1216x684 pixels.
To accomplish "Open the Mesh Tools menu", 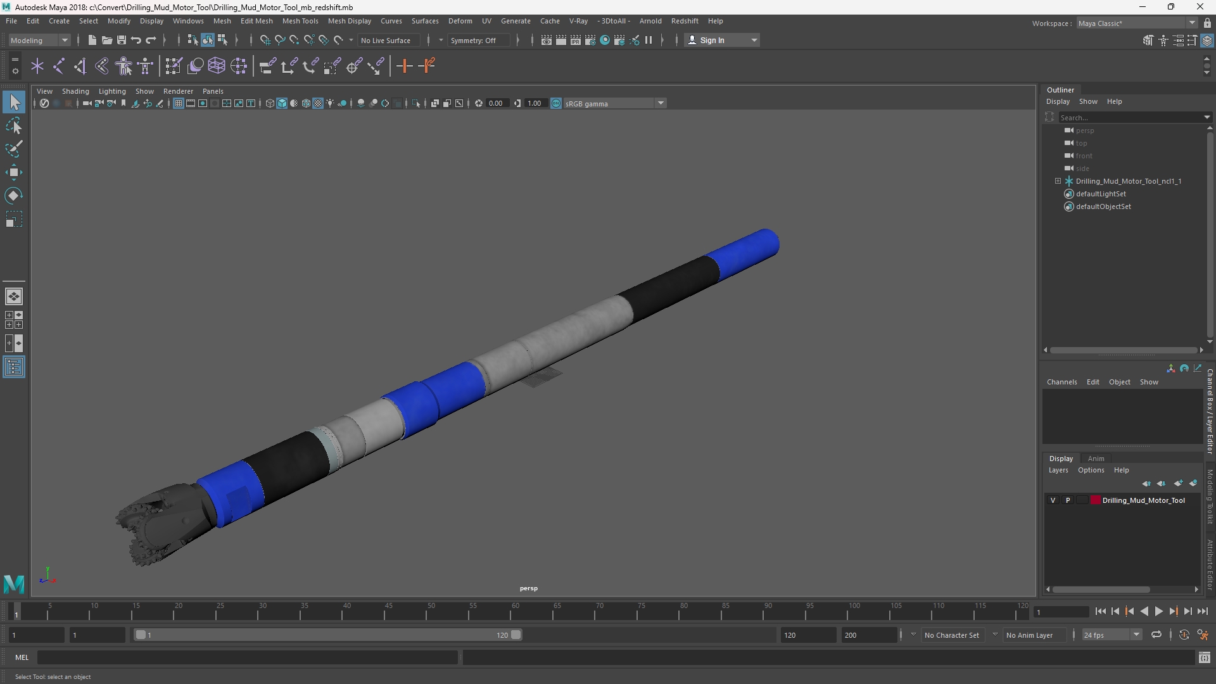I will pos(300,21).
